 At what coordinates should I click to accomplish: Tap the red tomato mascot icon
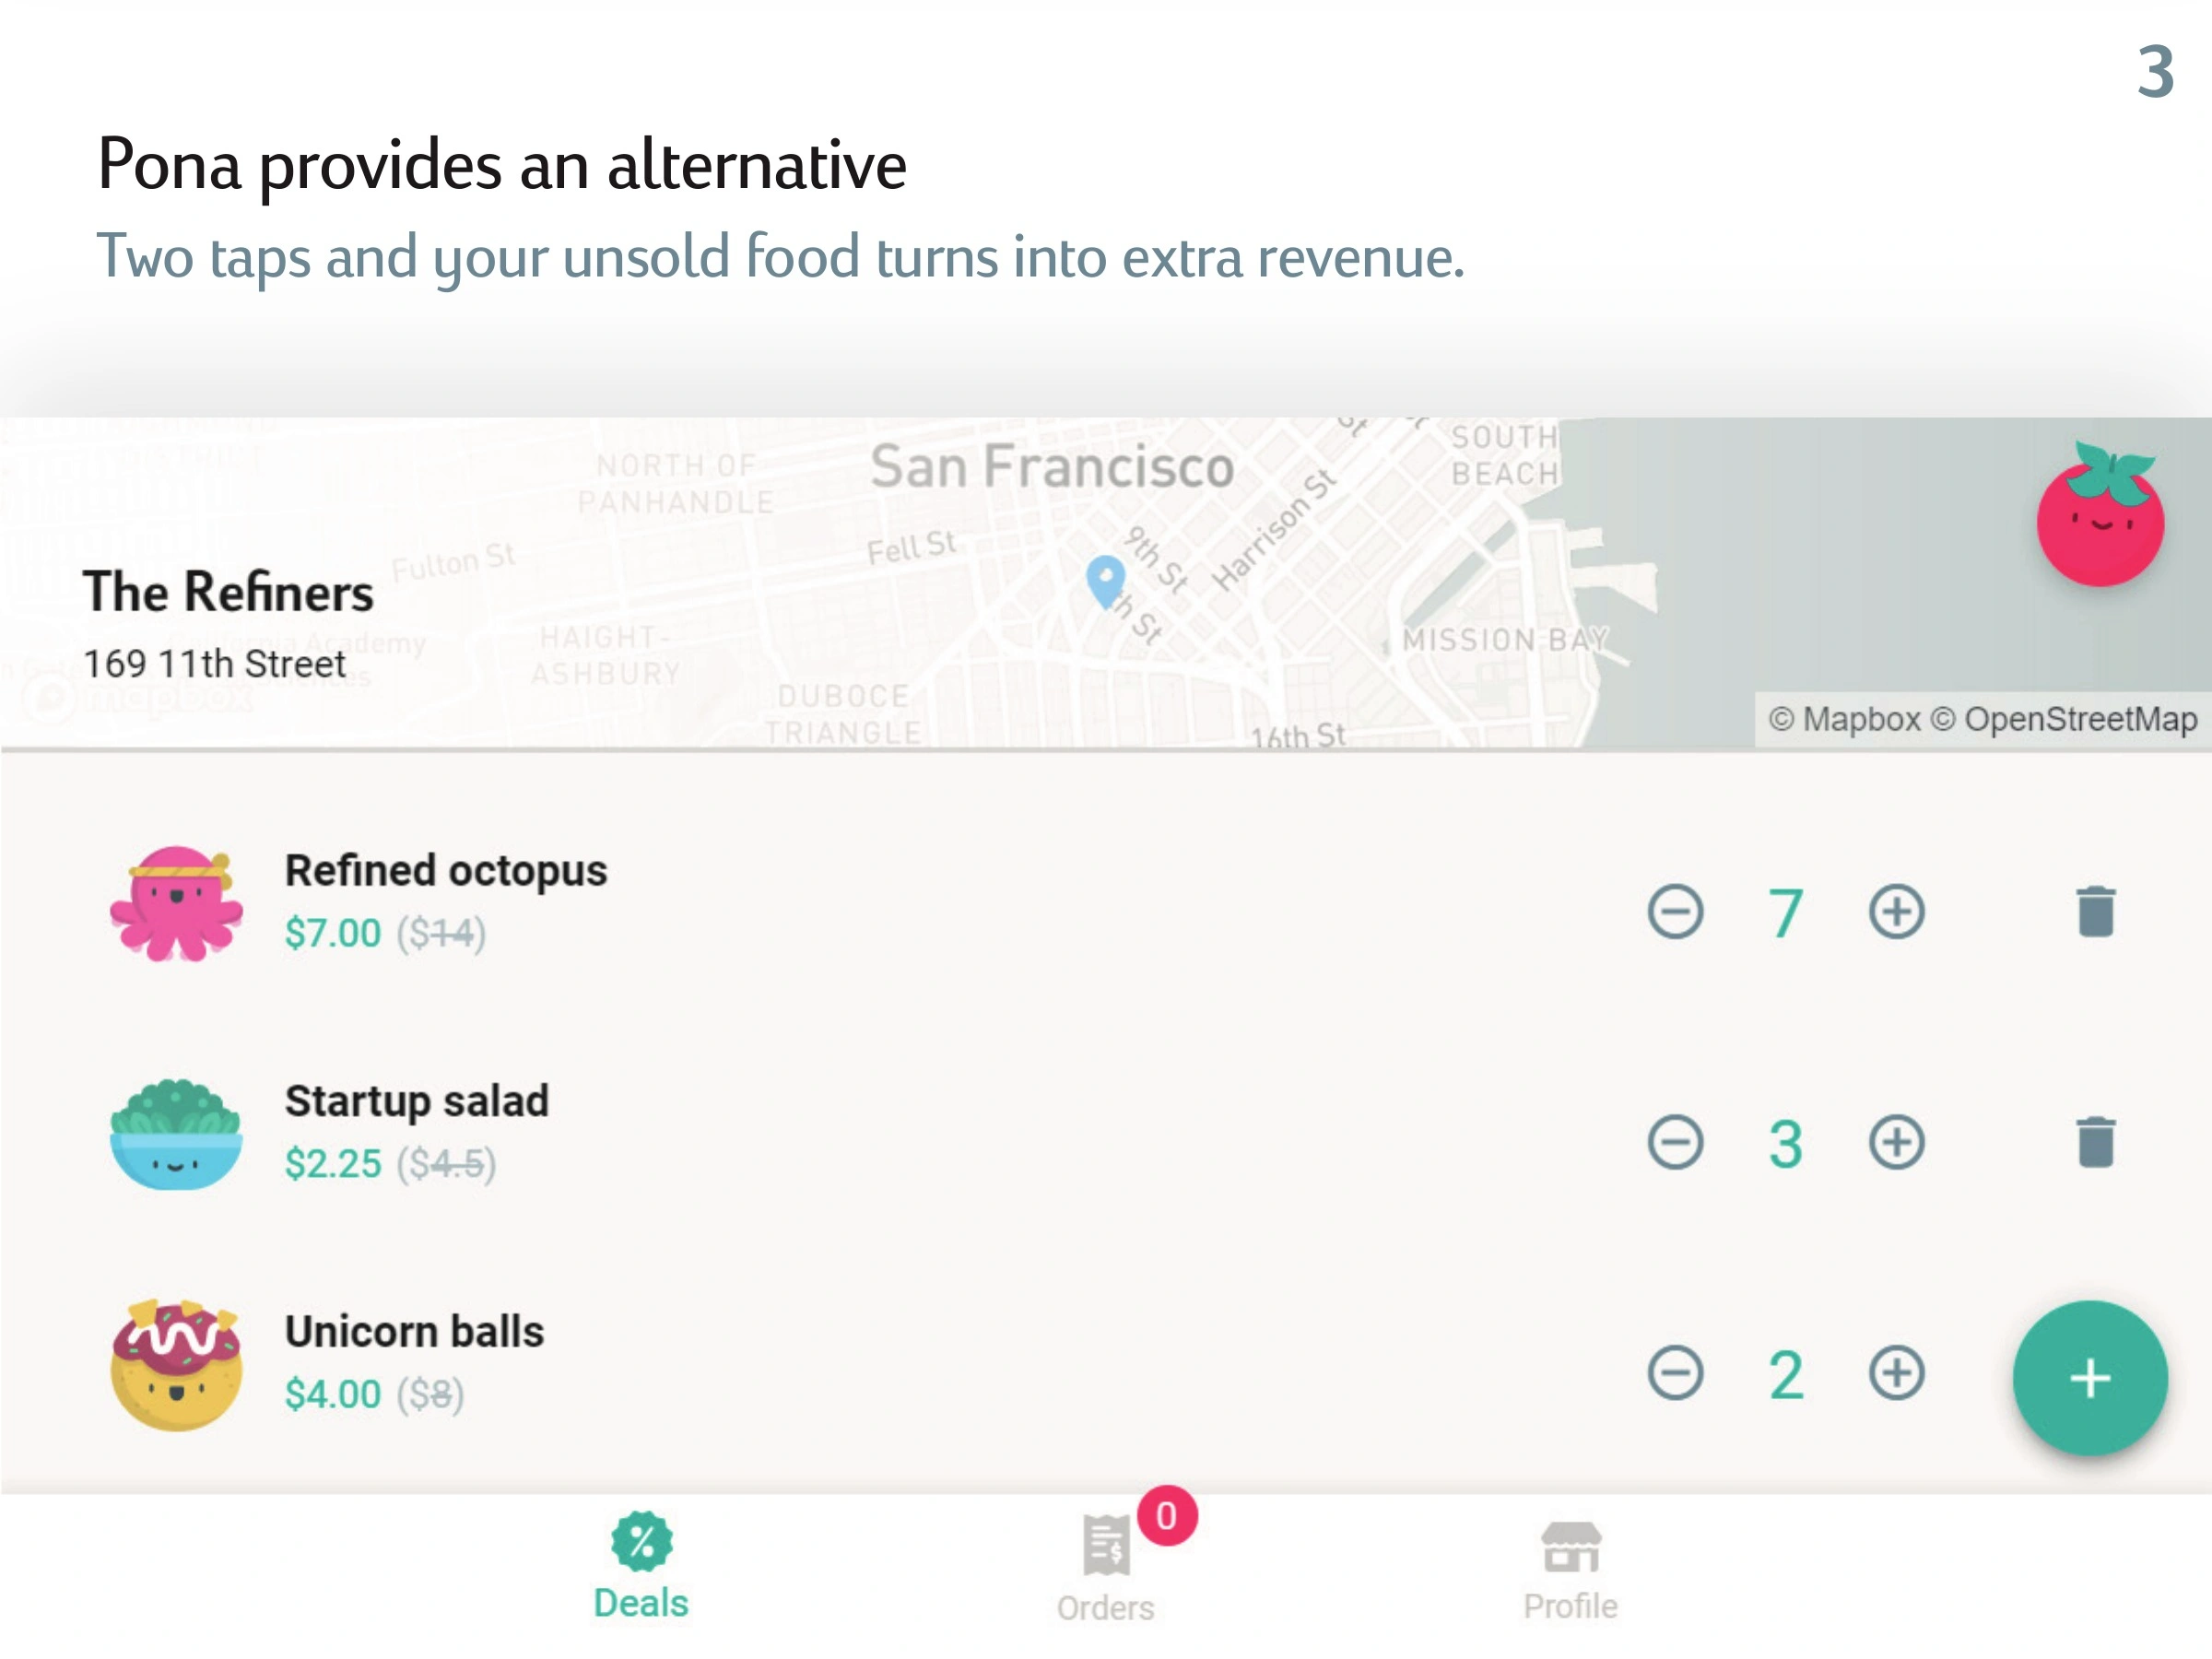pos(2100,514)
